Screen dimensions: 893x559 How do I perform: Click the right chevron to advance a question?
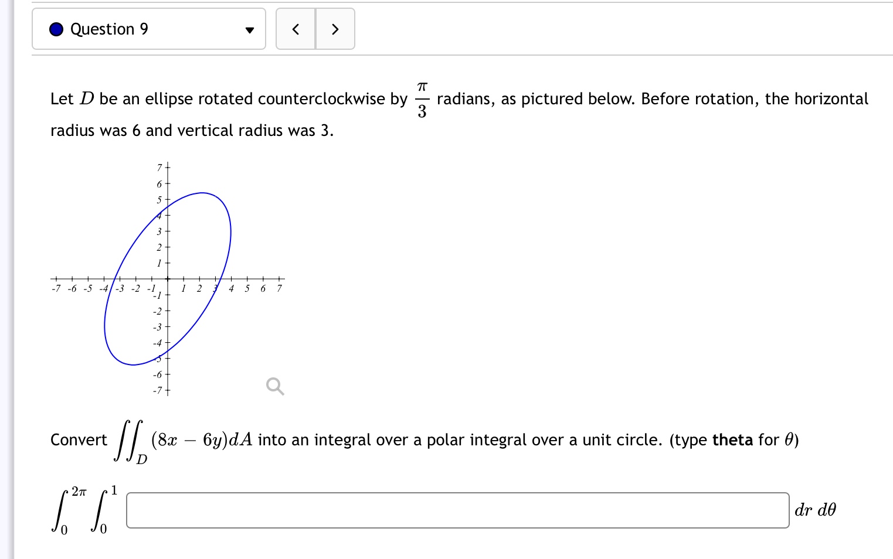335,28
